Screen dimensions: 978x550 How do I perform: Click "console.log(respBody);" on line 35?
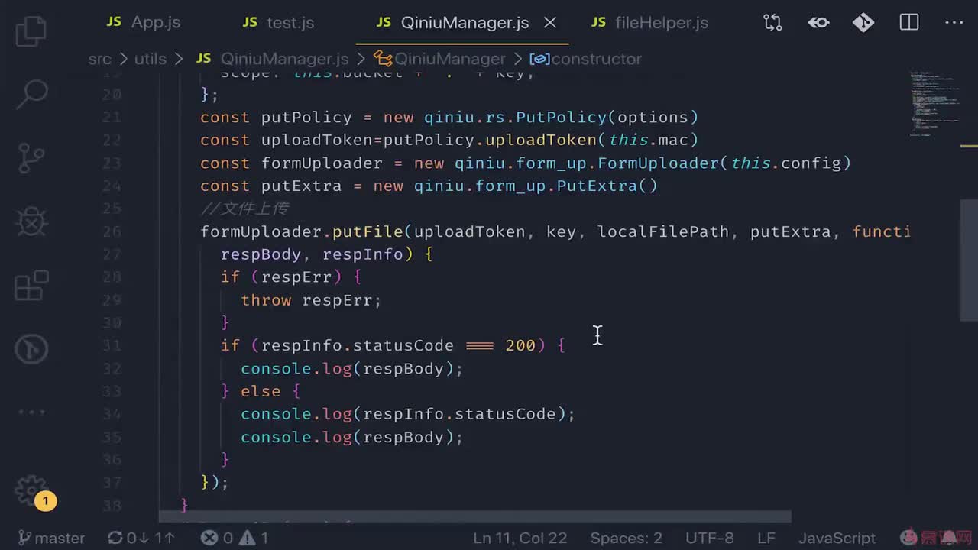click(352, 437)
